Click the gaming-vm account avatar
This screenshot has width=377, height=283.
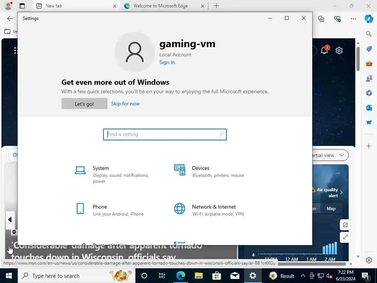tap(135, 52)
